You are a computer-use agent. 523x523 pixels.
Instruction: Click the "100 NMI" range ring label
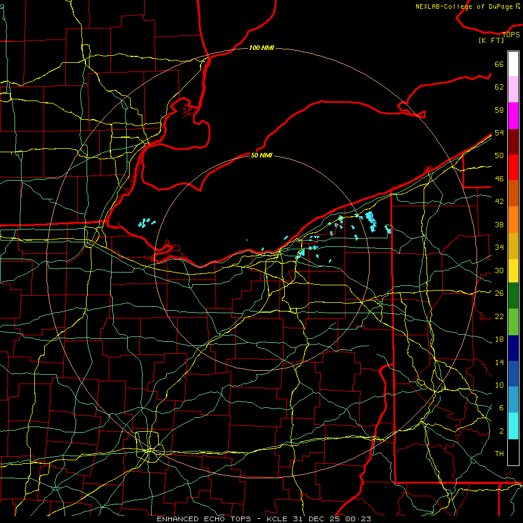[261, 48]
